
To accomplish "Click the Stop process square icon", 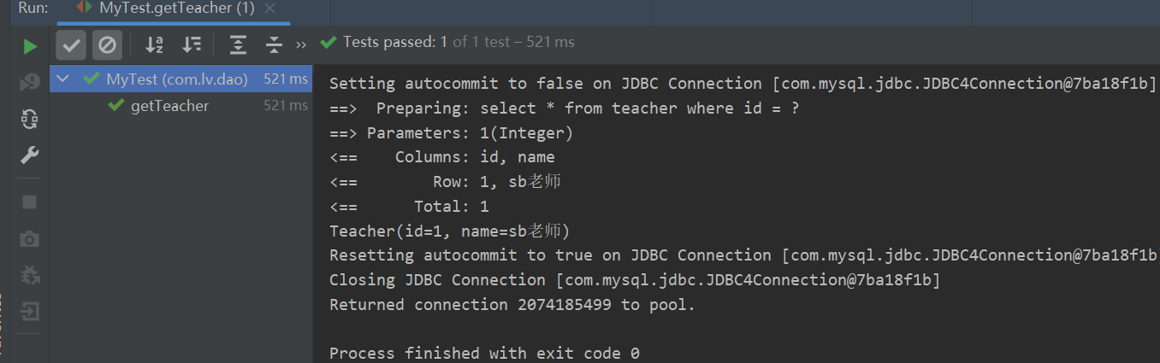I will click(x=30, y=202).
